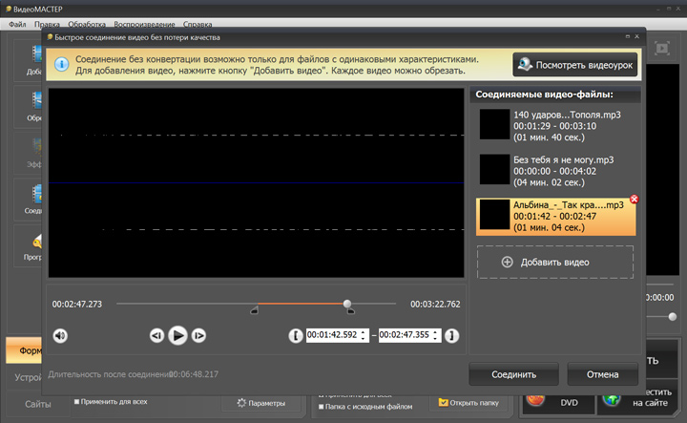Viewport: 687px width, 423px height.
Task: Click the left trim marker under the timeline
Action: coord(254,310)
